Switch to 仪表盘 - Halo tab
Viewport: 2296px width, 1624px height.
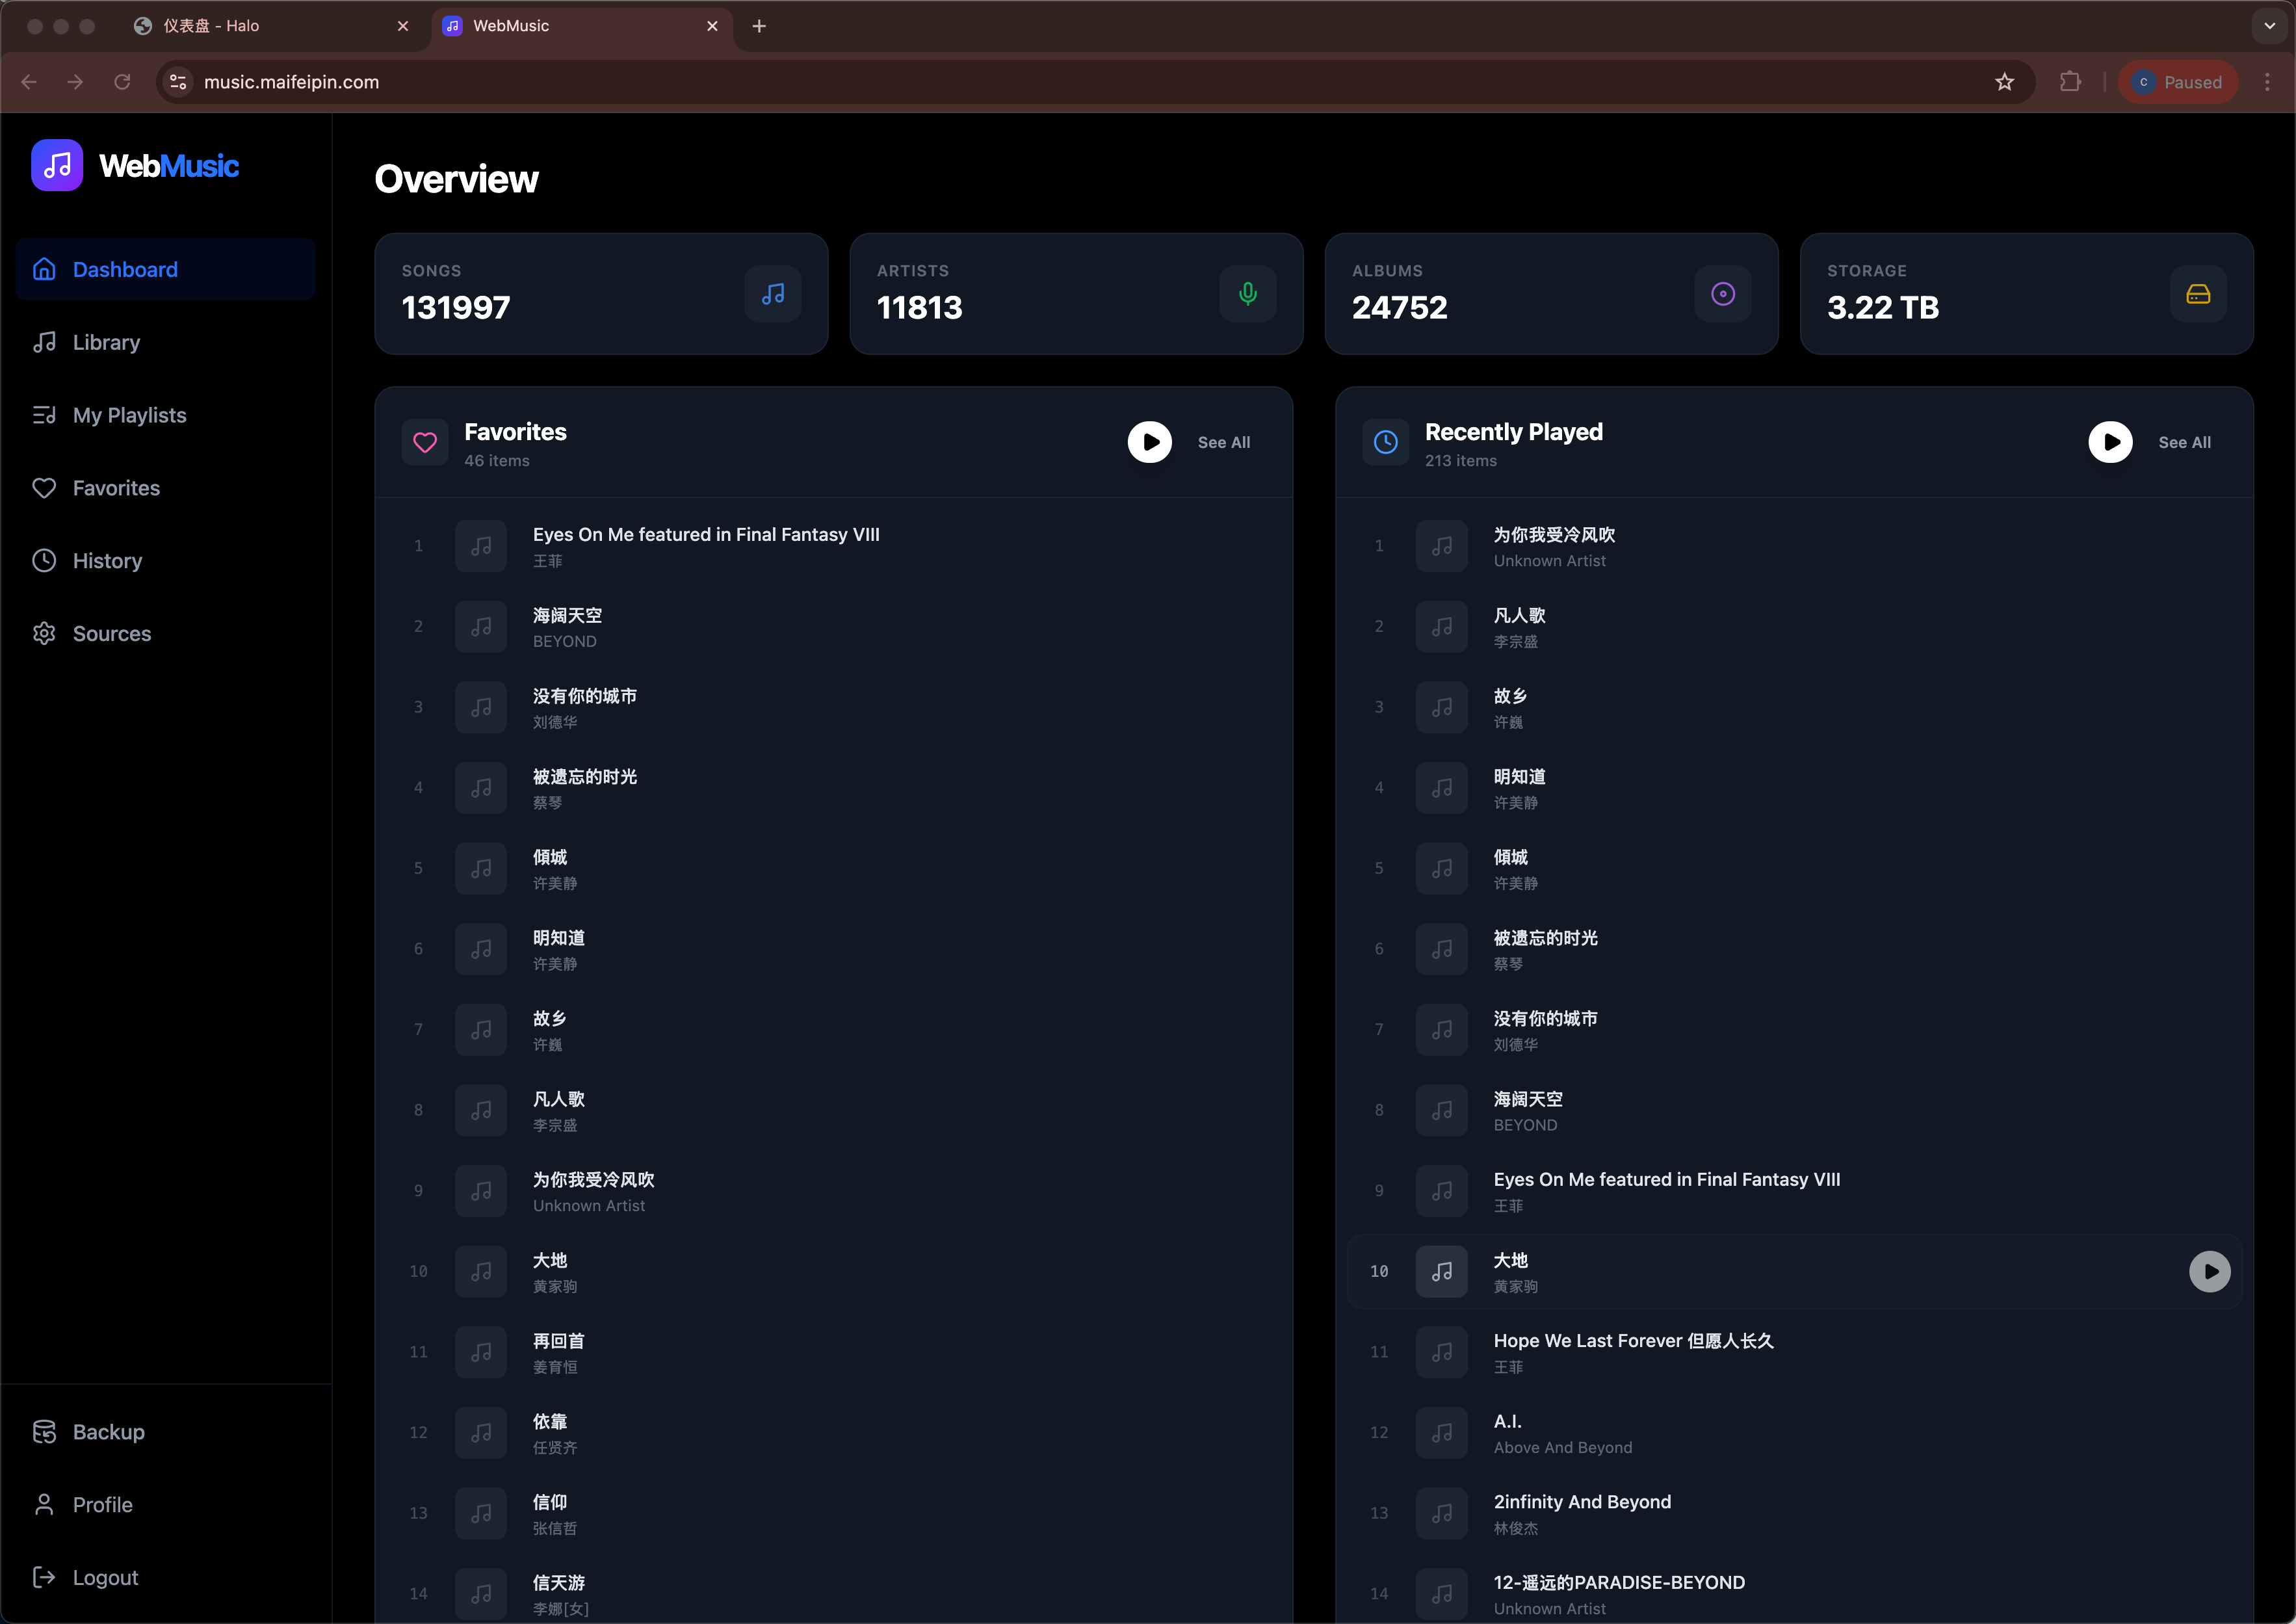[x=211, y=26]
